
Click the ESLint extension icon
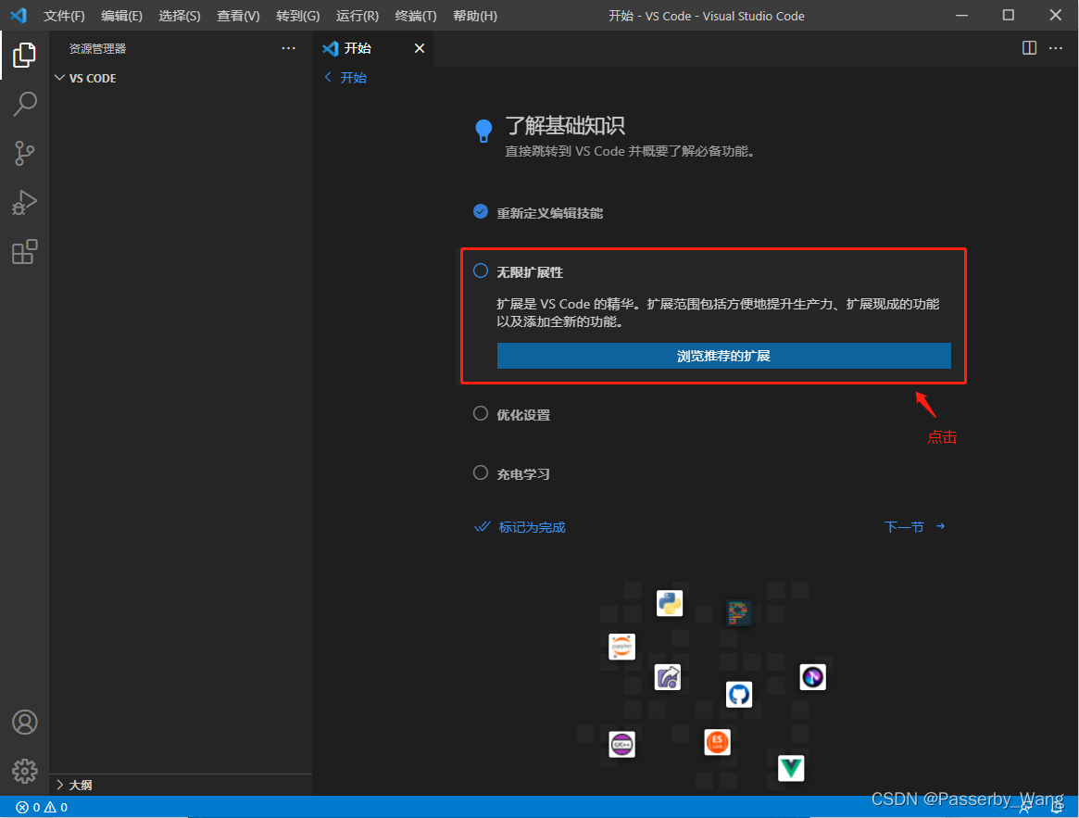(717, 741)
